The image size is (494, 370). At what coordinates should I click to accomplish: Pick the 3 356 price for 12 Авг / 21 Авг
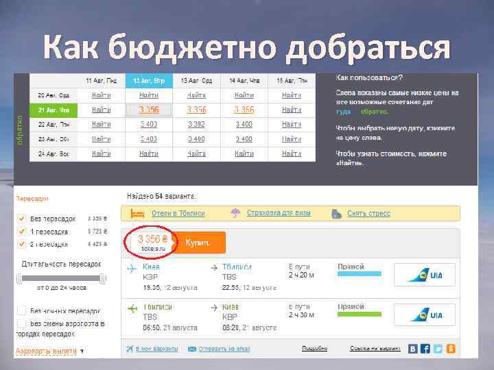(x=149, y=110)
